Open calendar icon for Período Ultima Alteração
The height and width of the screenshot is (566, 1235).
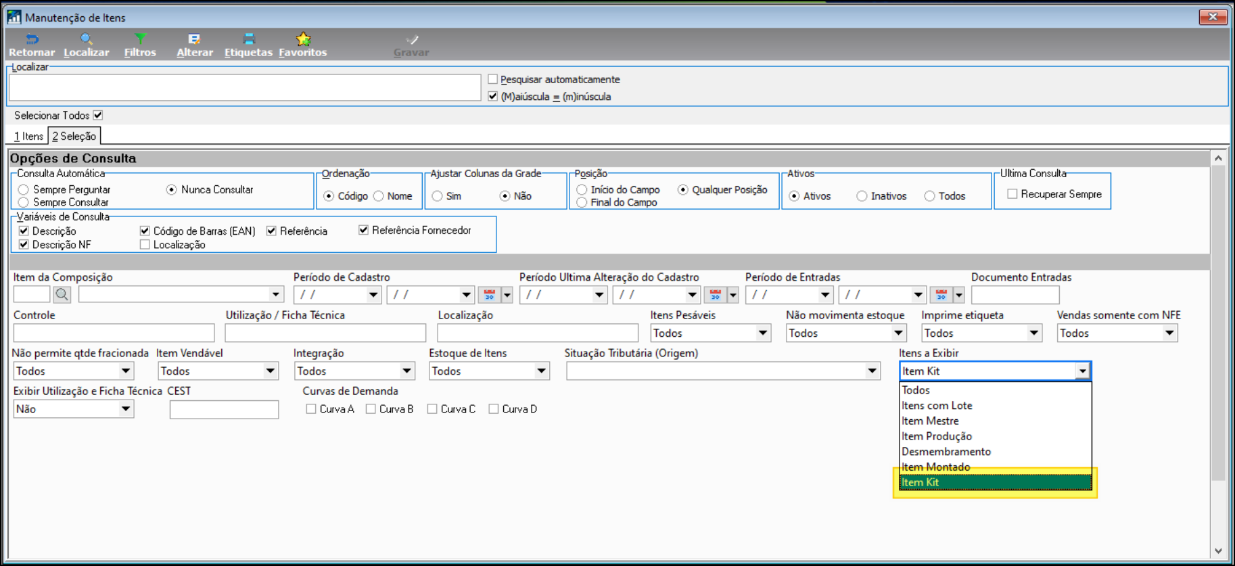(716, 295)
